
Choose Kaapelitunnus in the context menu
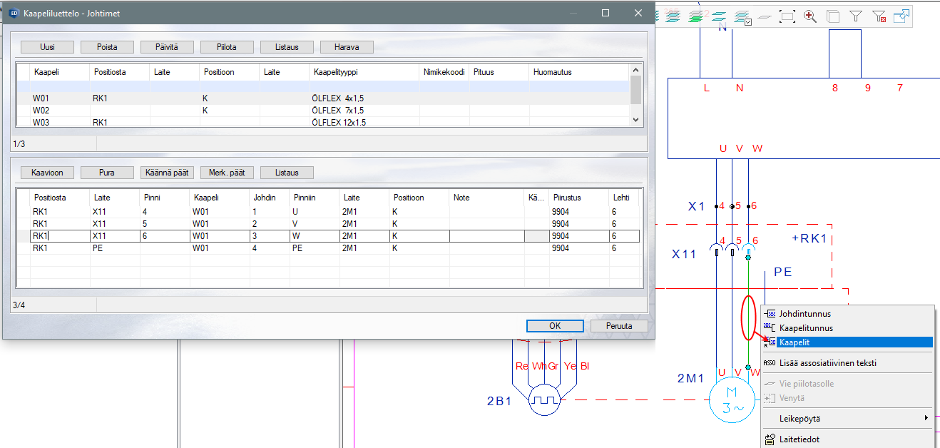[806, 328]
